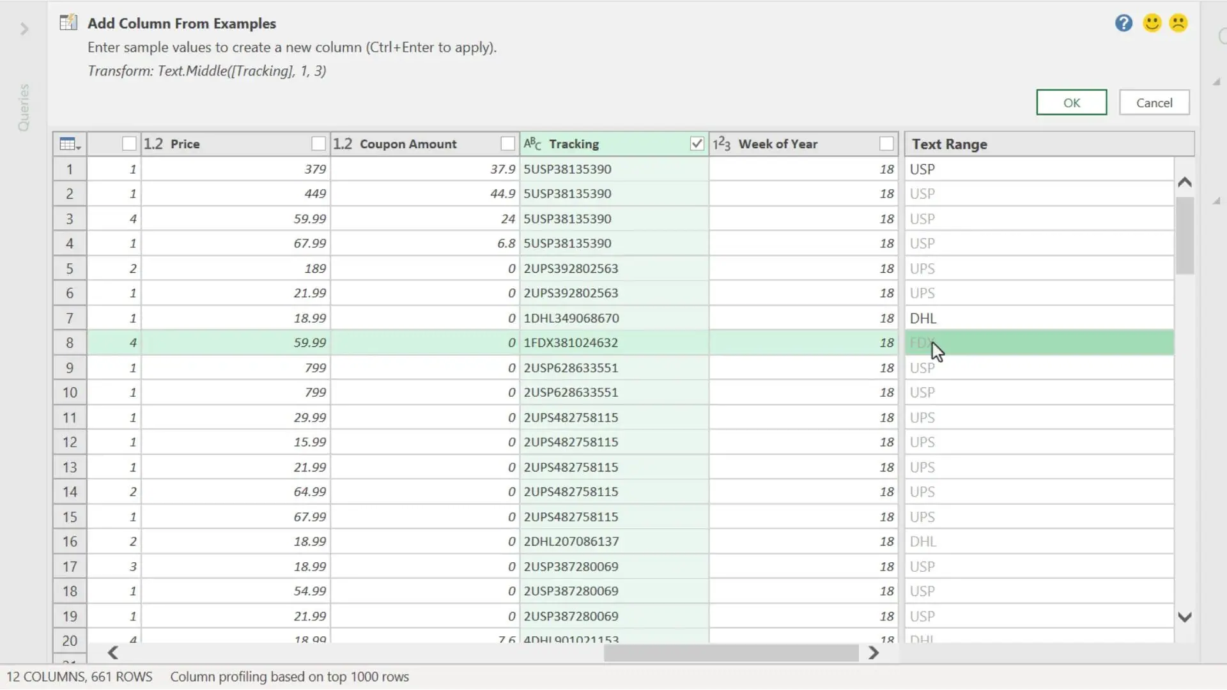Click the text type icon on Tracking column

[x=533, y=144]
